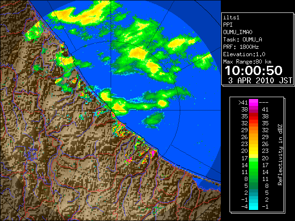
Task: Pick the teal legend band at 2 dBZ
Action: coord(254,192)
